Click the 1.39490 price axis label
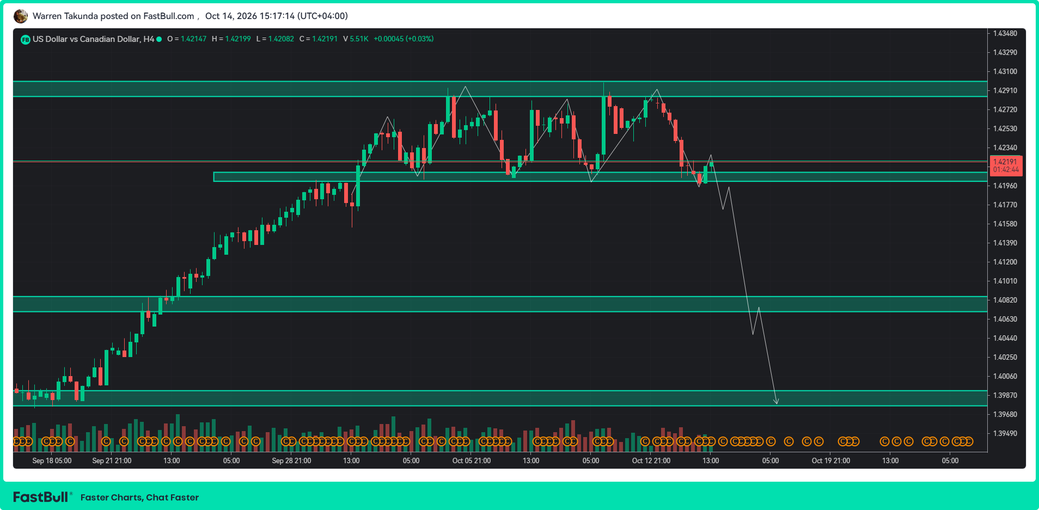The image size is (1039, 510). click(x=1005, y=433)
